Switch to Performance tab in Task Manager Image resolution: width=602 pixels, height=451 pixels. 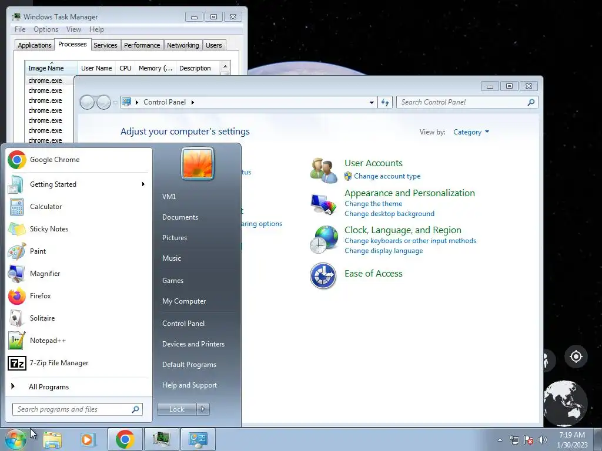142,45
